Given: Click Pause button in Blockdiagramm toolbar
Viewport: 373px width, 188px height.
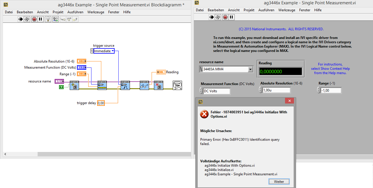Looking at the screenshot, I should pos(41,19).
